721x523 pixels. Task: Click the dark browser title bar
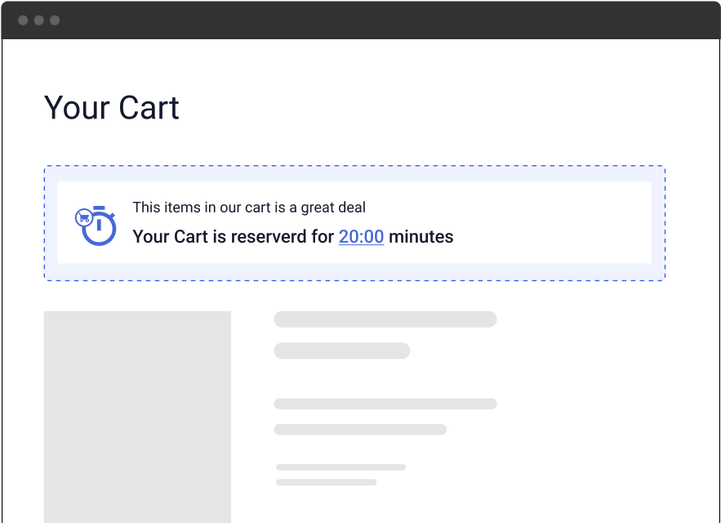coord(361,20)
